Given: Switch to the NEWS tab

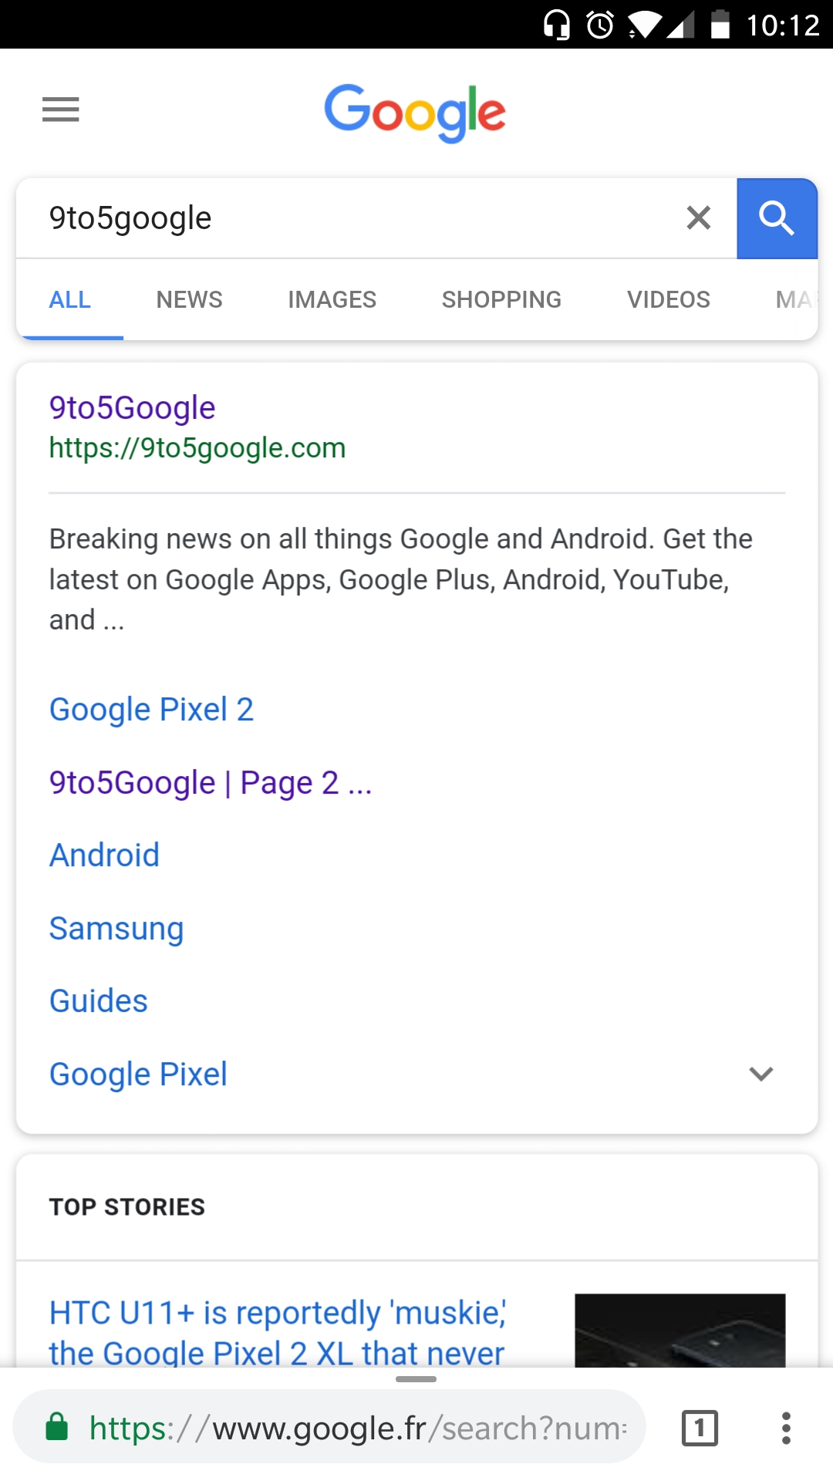Looking at the screenshot, I should (189, 299).
